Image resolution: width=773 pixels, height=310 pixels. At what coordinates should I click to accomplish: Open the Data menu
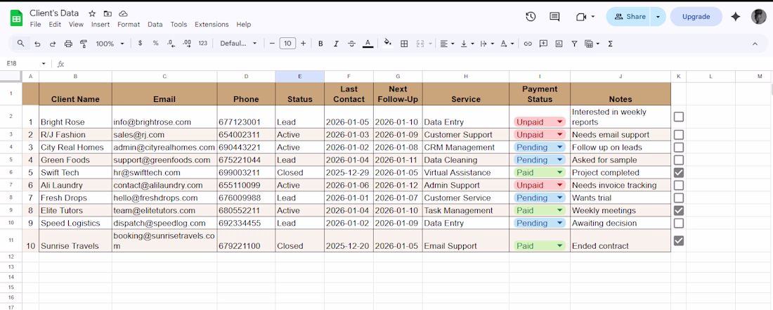(x=155, y=24)
